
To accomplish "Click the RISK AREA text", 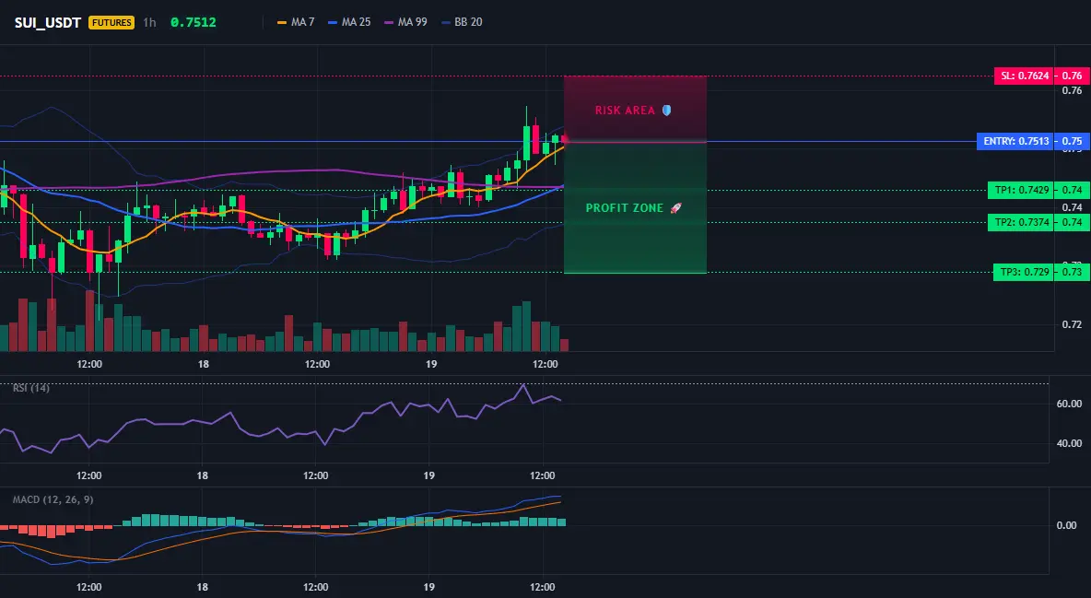I will tap(625, 110).
